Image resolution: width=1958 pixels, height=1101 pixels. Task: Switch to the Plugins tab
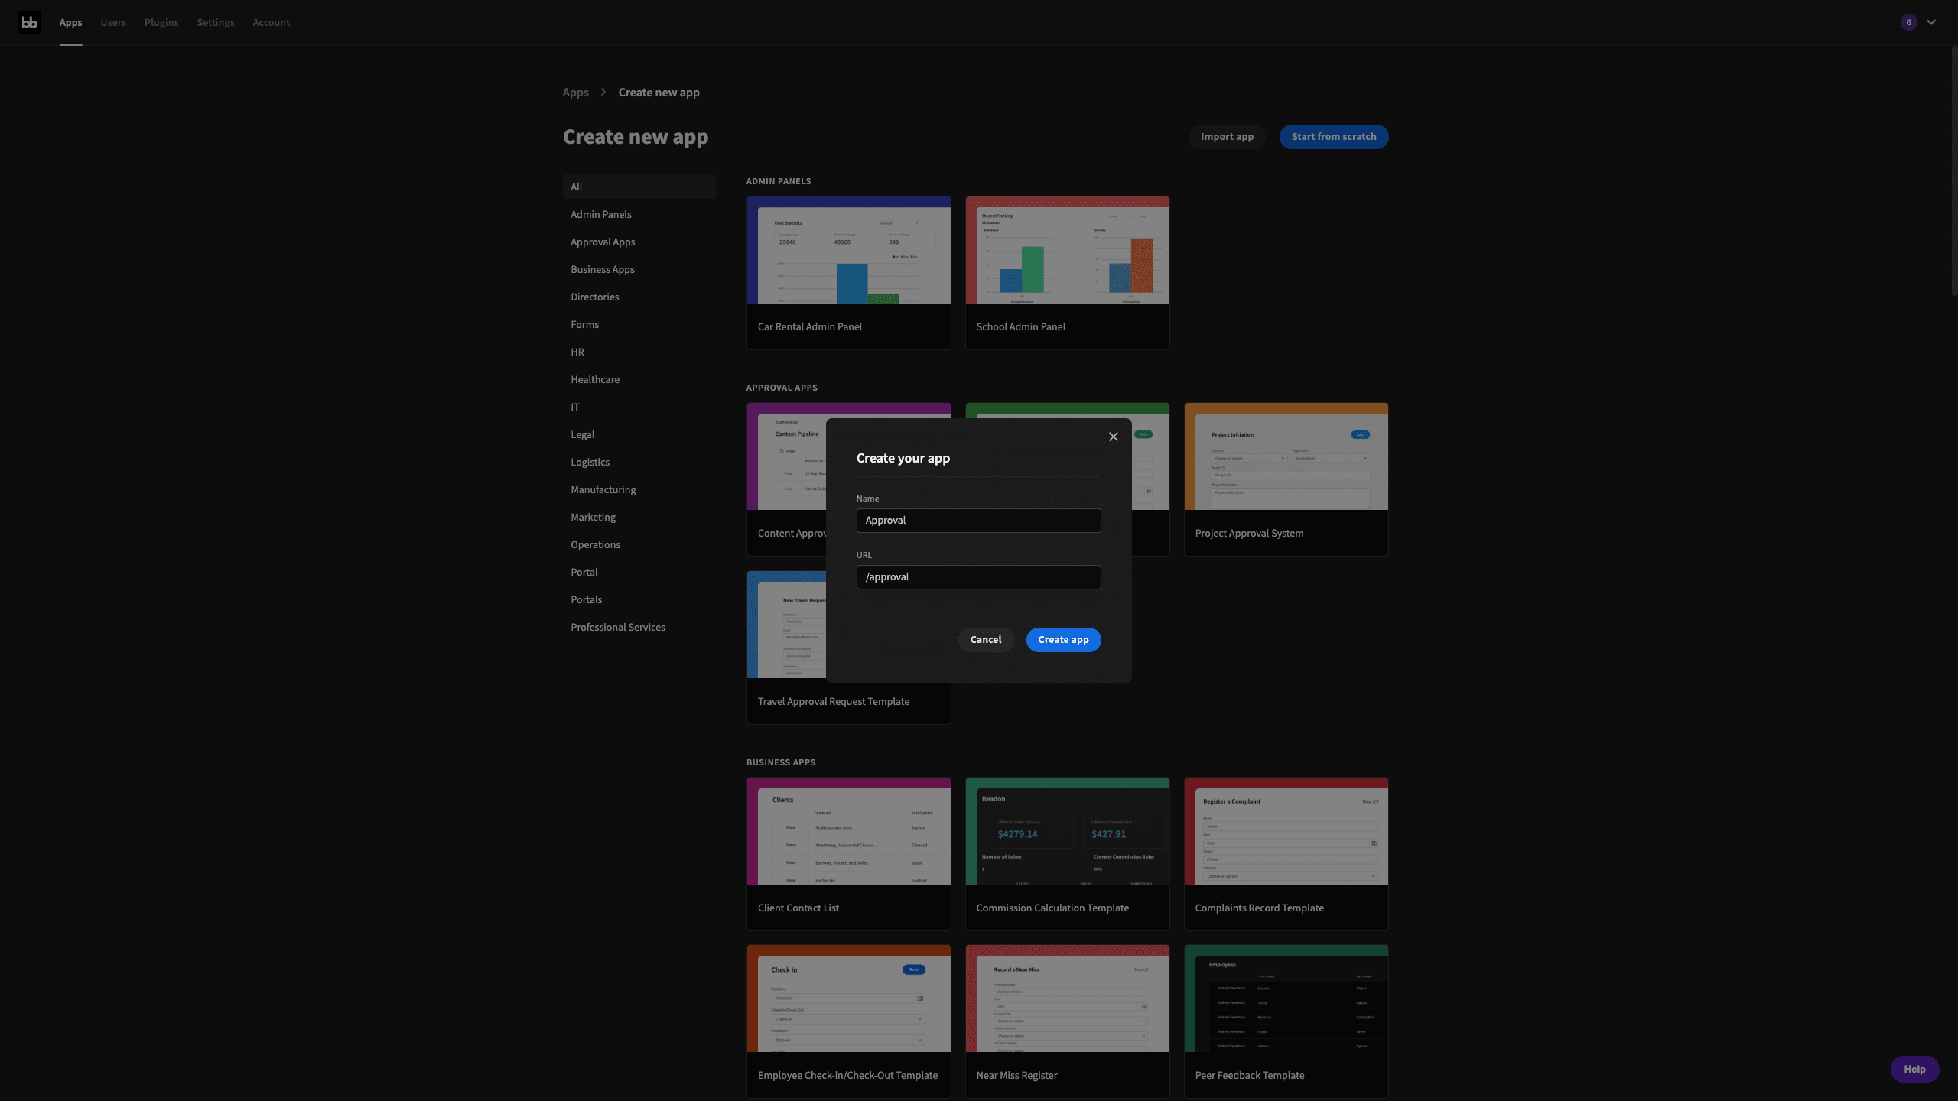[x=161, y=22]
